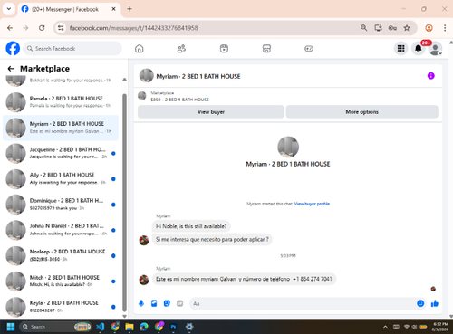Reload the page in the browser

click(x=42, y=28)
